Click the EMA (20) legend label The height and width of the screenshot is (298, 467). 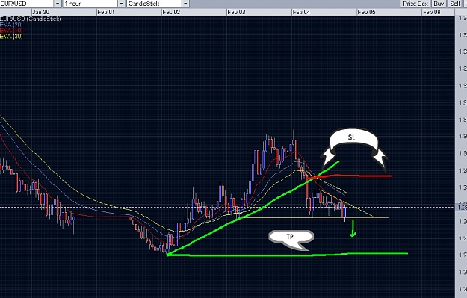tap(11, 25)
